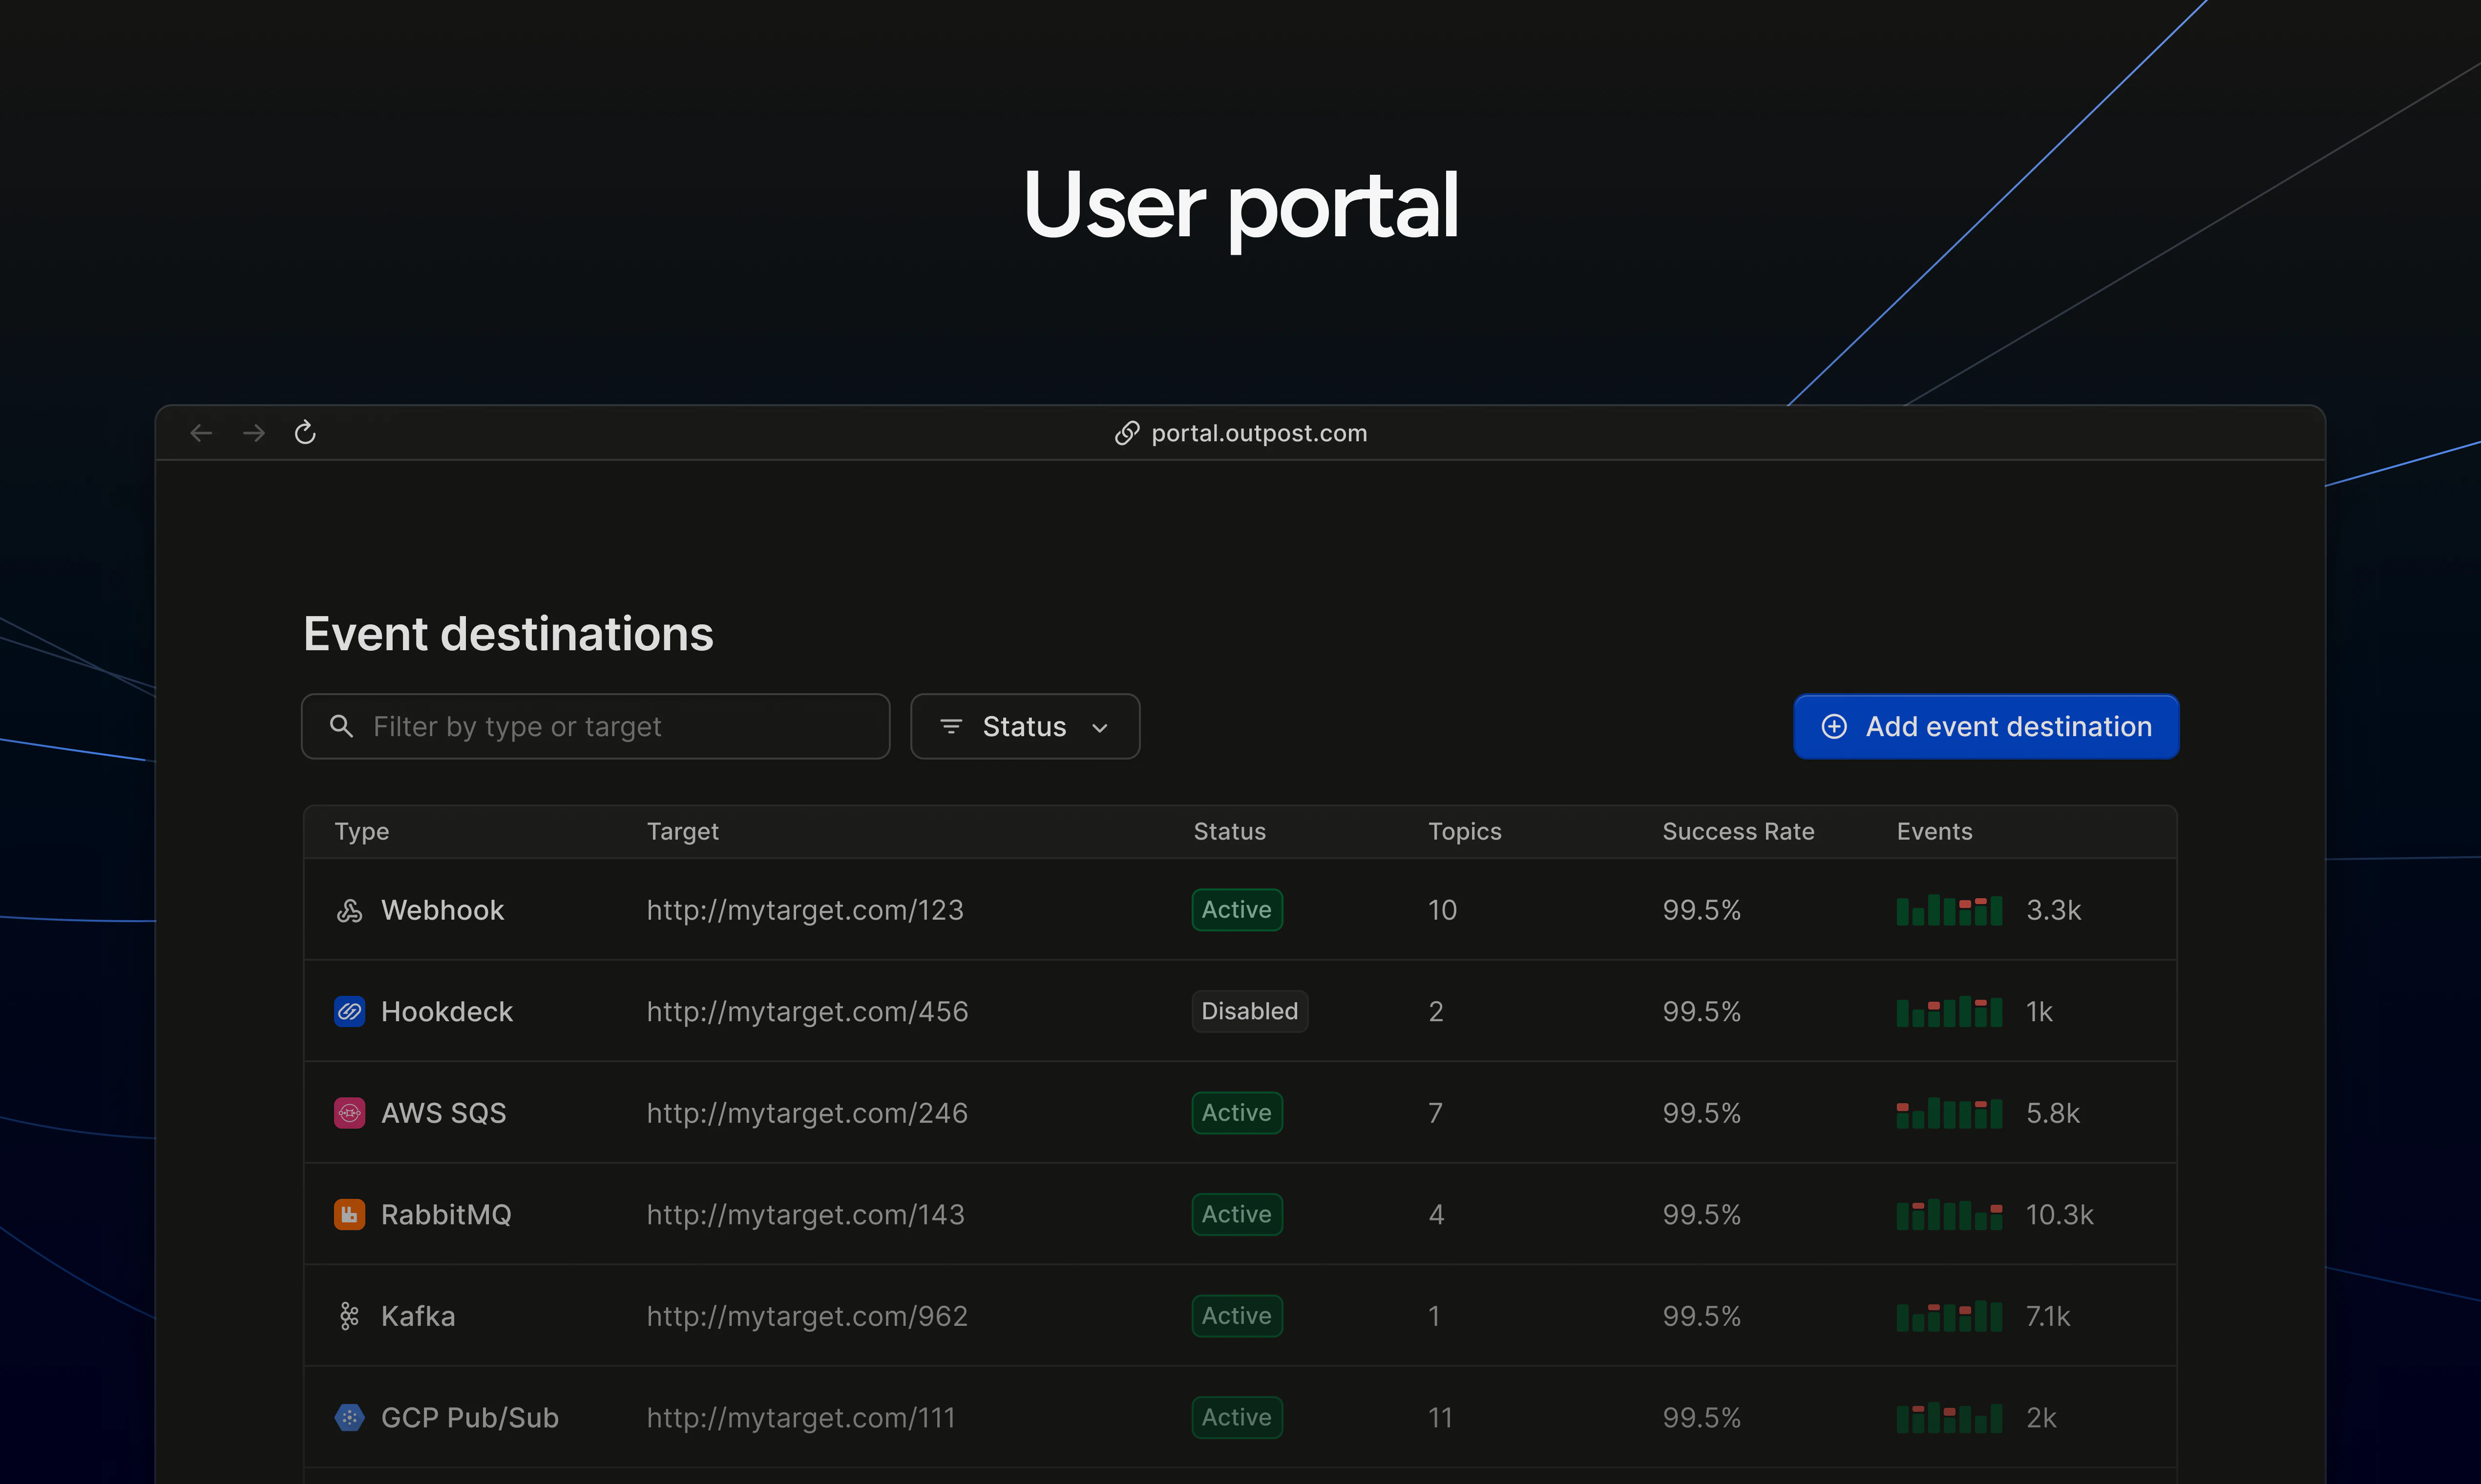
Task: Focus the Filter by type or target field
Action: 596,727
